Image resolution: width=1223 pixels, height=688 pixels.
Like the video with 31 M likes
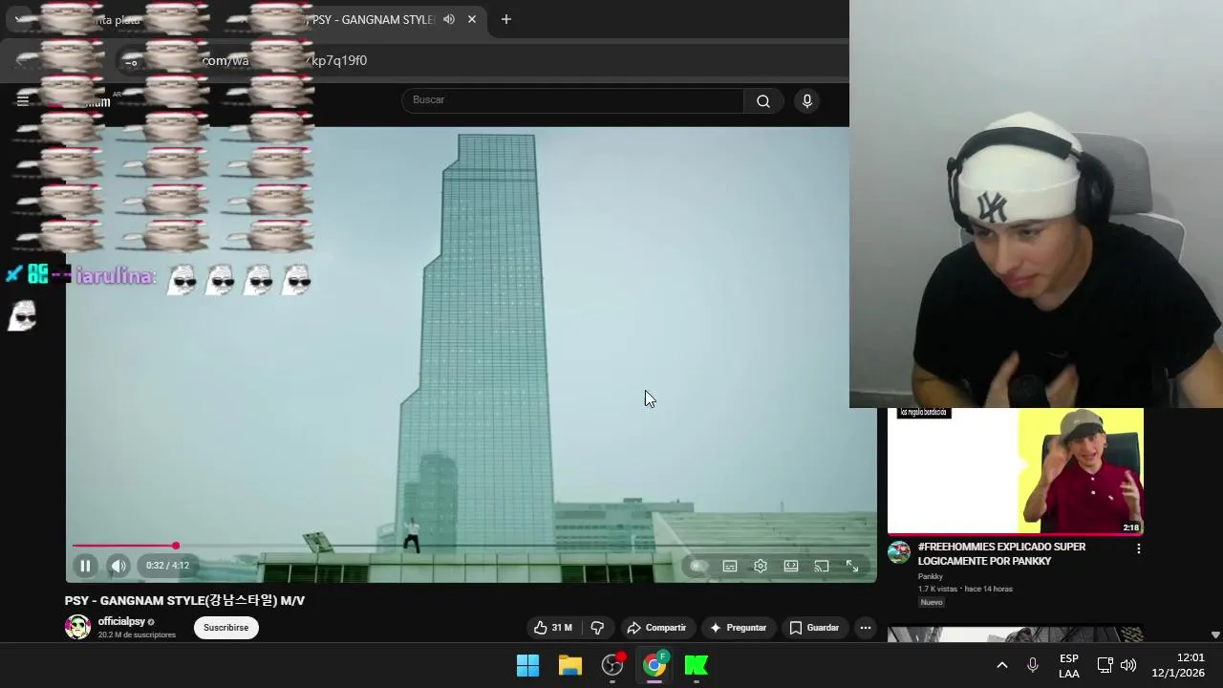pyautogui.click(x=553, y=628)
